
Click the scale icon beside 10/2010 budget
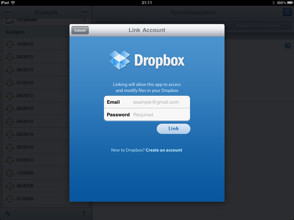coord(10,44)
